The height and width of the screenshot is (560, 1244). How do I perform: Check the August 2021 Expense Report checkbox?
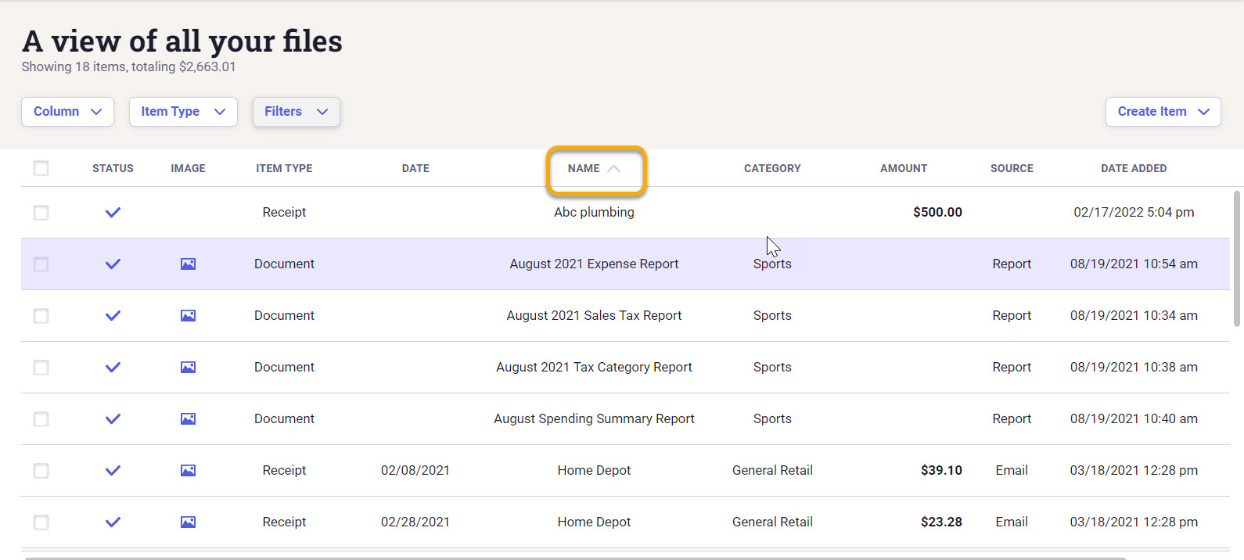41,264
